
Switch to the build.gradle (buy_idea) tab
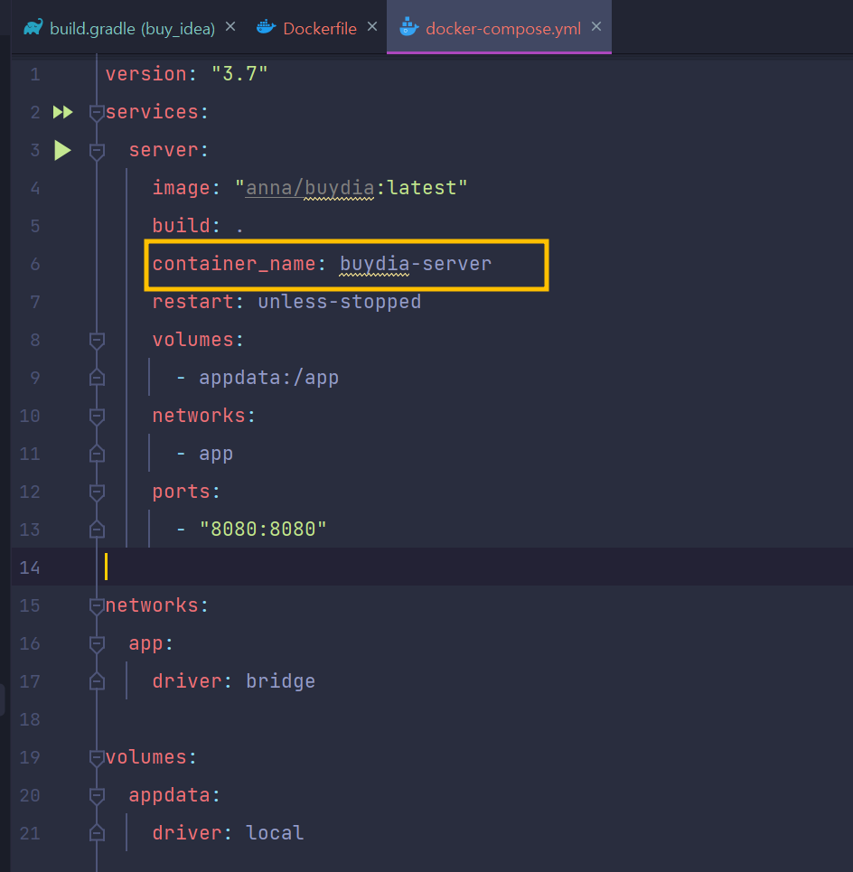point(132,28)
